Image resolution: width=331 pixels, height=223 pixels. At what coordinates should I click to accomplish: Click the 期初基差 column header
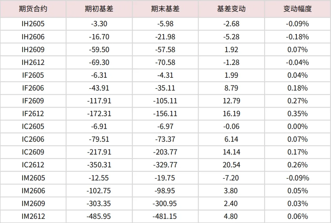(x=99, y=9)
